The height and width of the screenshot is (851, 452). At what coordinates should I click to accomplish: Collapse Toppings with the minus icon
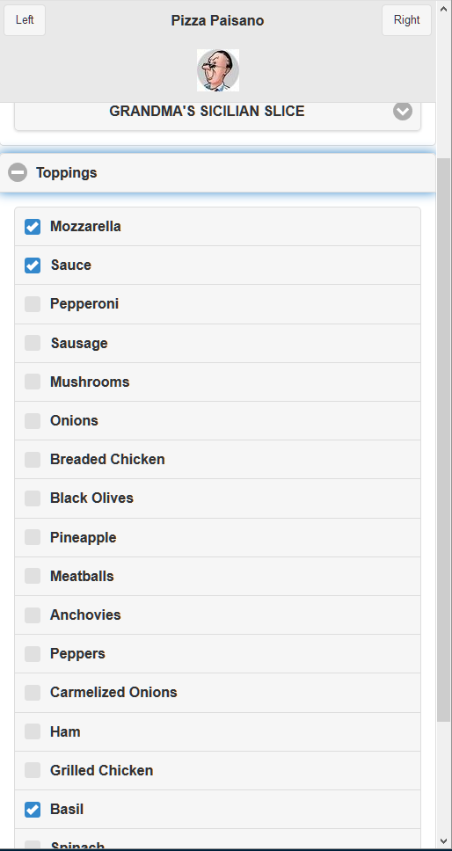coord(18,172)
